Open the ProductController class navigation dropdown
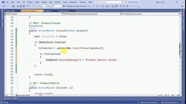Image resolution: width=186 pixels, height=104 pixels. pyautogui.click(x=92, y=14)
